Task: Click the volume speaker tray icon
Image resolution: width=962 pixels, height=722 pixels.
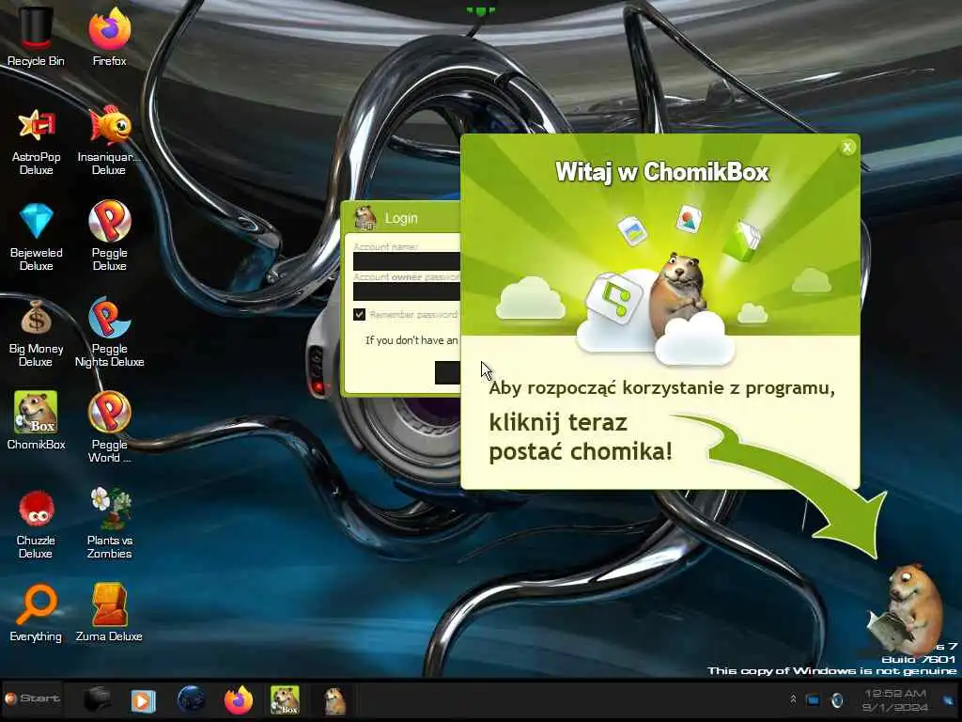Action: click(837, 699)
